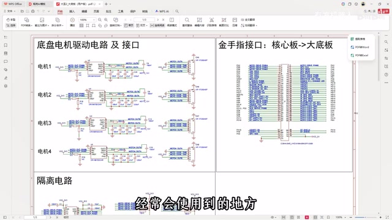
Task: Click the user avatar in title bar
Action: pyautogui.click(x=363, y=4)
